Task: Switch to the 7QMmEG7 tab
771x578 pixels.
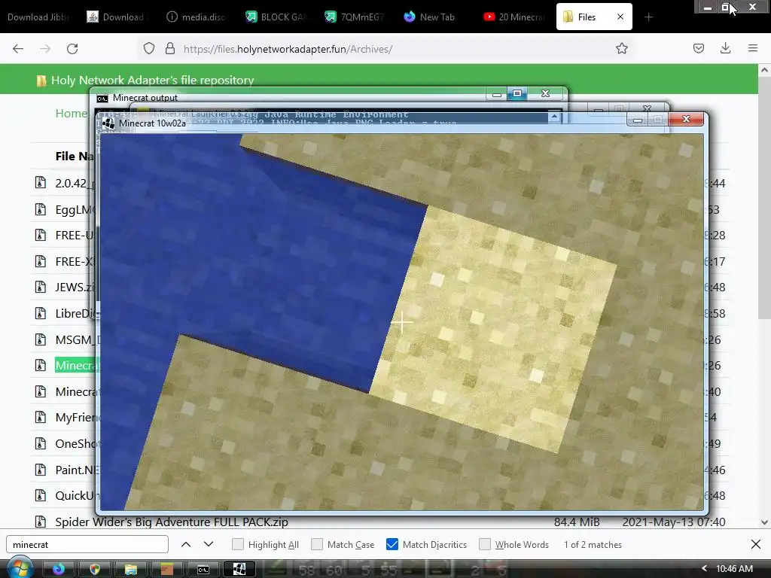Action: coord(355,17)
